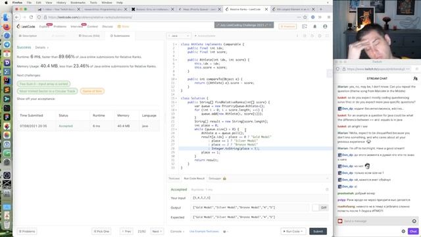Open the Accepted submission status link

(66, 126)
